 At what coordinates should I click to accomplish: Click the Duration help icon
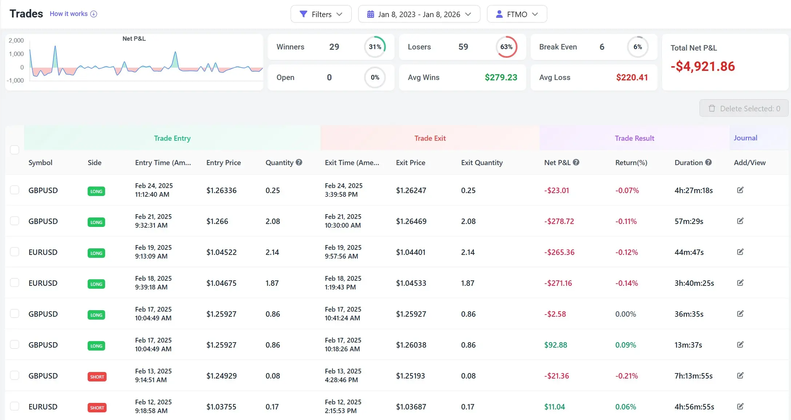tap(708, 163)
